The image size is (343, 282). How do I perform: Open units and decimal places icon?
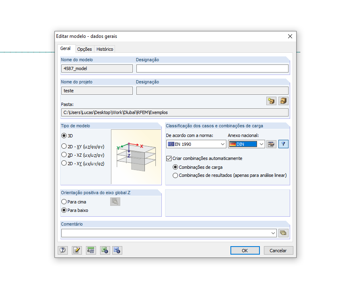click(91, 250)
